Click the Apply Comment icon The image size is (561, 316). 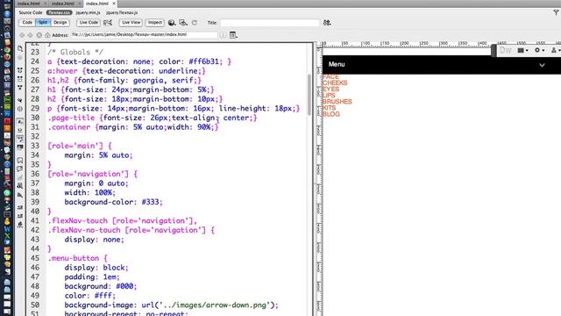point(20,160)
